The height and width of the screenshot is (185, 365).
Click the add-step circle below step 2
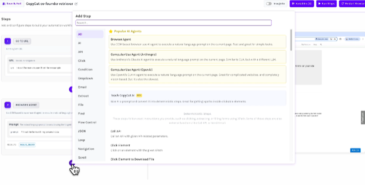click(x=71, y=163)
